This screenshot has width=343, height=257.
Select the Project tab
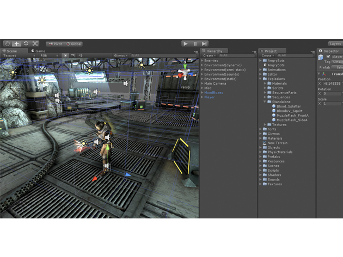[272, 51]
